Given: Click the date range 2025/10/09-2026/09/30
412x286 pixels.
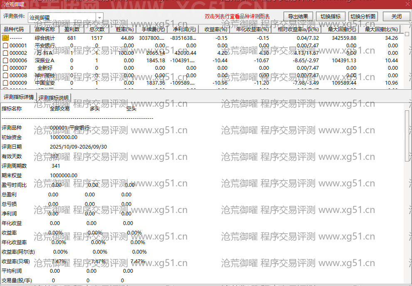Looking at the screenshot, I should [x=78, y=147].
